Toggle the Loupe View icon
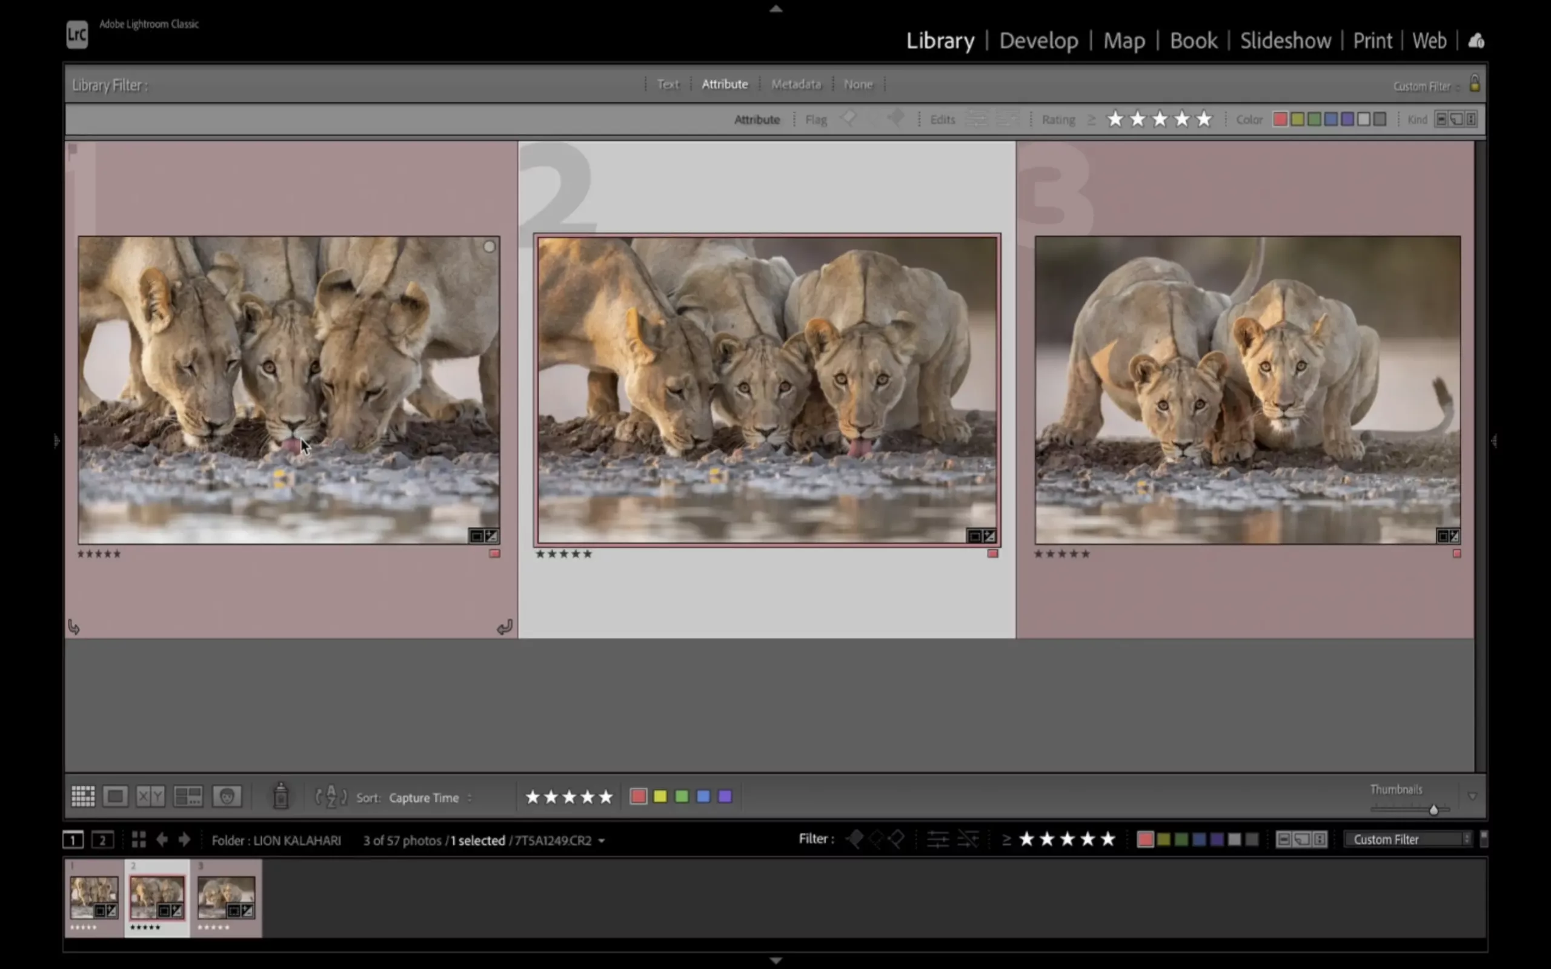This screenshot has width=1551, height=969. click(115, 795)
